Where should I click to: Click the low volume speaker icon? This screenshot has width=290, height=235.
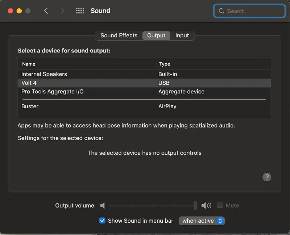point(103,205)
